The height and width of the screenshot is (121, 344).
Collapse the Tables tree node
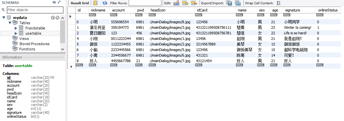(10, 23)
